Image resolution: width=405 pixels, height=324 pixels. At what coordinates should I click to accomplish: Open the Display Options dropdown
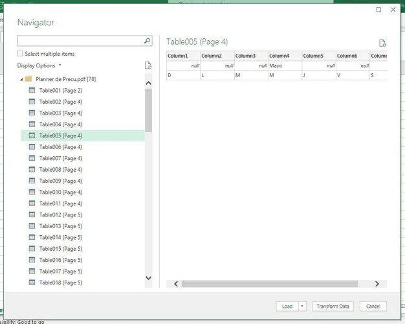[39, 65]
